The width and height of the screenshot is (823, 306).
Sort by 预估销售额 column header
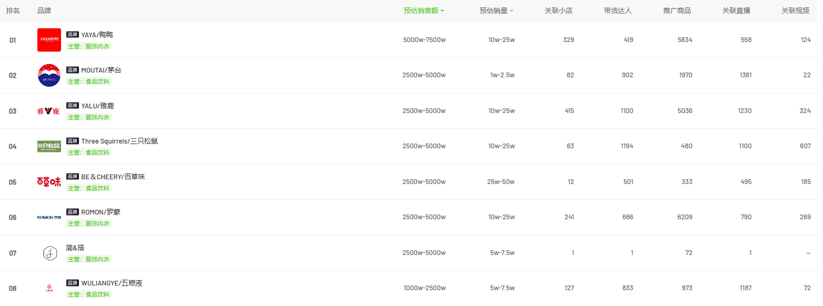coord(424,11)
